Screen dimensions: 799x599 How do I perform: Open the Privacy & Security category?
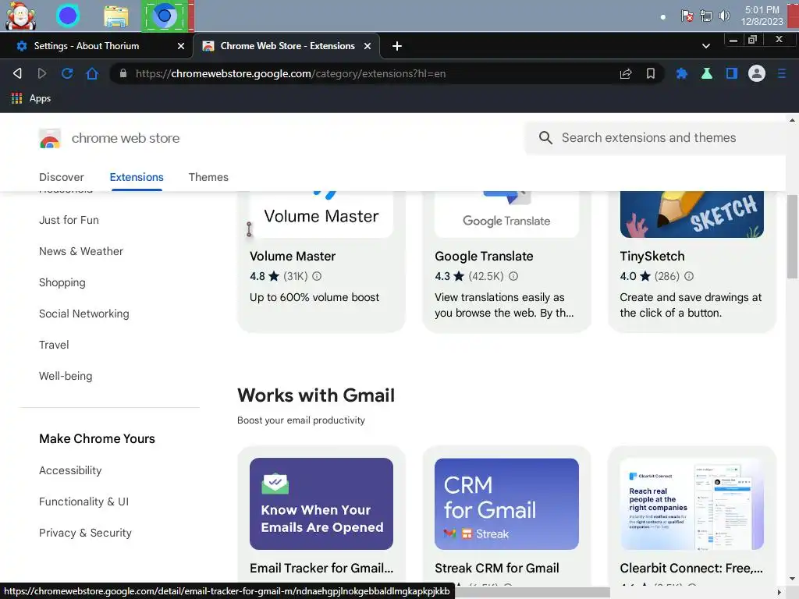pos(86,533)
